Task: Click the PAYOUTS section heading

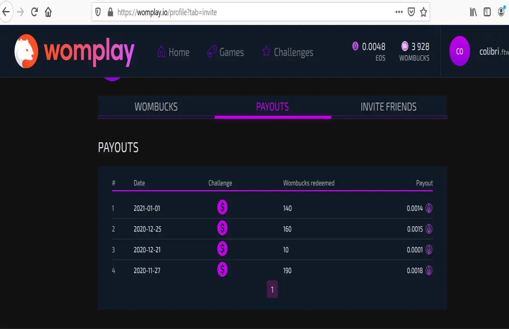Action: pyautogui.click(x=118, y=147)
